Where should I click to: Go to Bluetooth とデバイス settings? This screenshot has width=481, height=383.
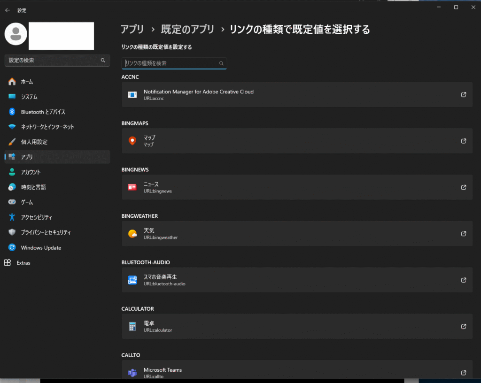pyautogui.click(x=57, y=112)
